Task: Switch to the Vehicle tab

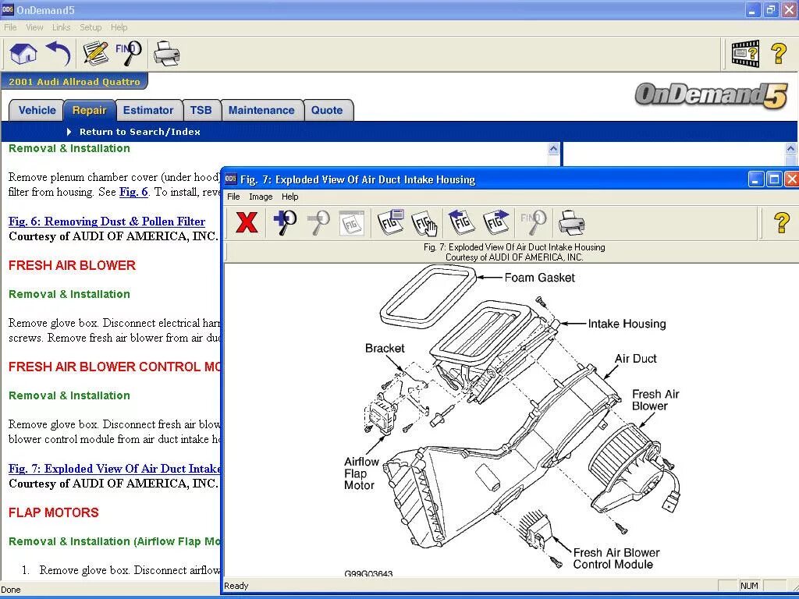Action: tap(37, 111)
